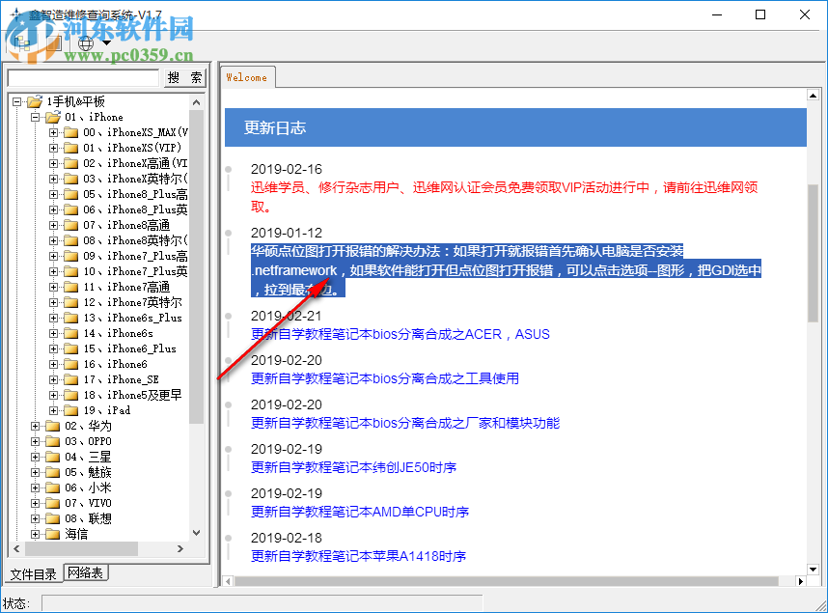Click the tree panel scroll-up arrow

pos(197,102)
